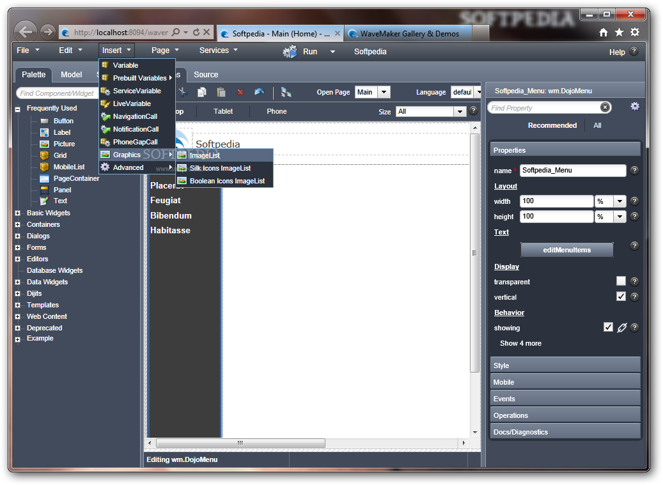
Task: Open the Services menu
Action: (218, 50)
